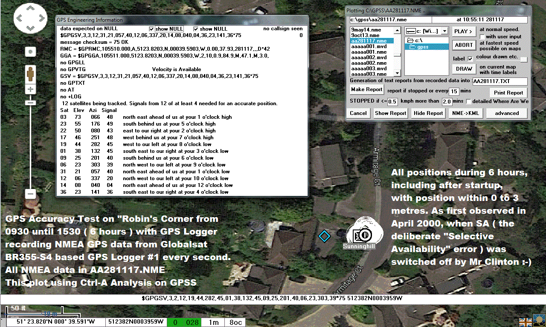546x327 pixels.
Task: Pan the map right with the arrow
Action: coord(41,18)
